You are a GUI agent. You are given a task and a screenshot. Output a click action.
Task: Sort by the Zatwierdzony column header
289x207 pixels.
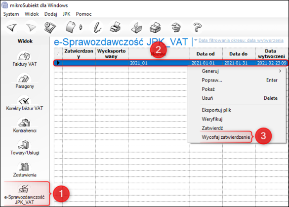click(x=79, y=54)
